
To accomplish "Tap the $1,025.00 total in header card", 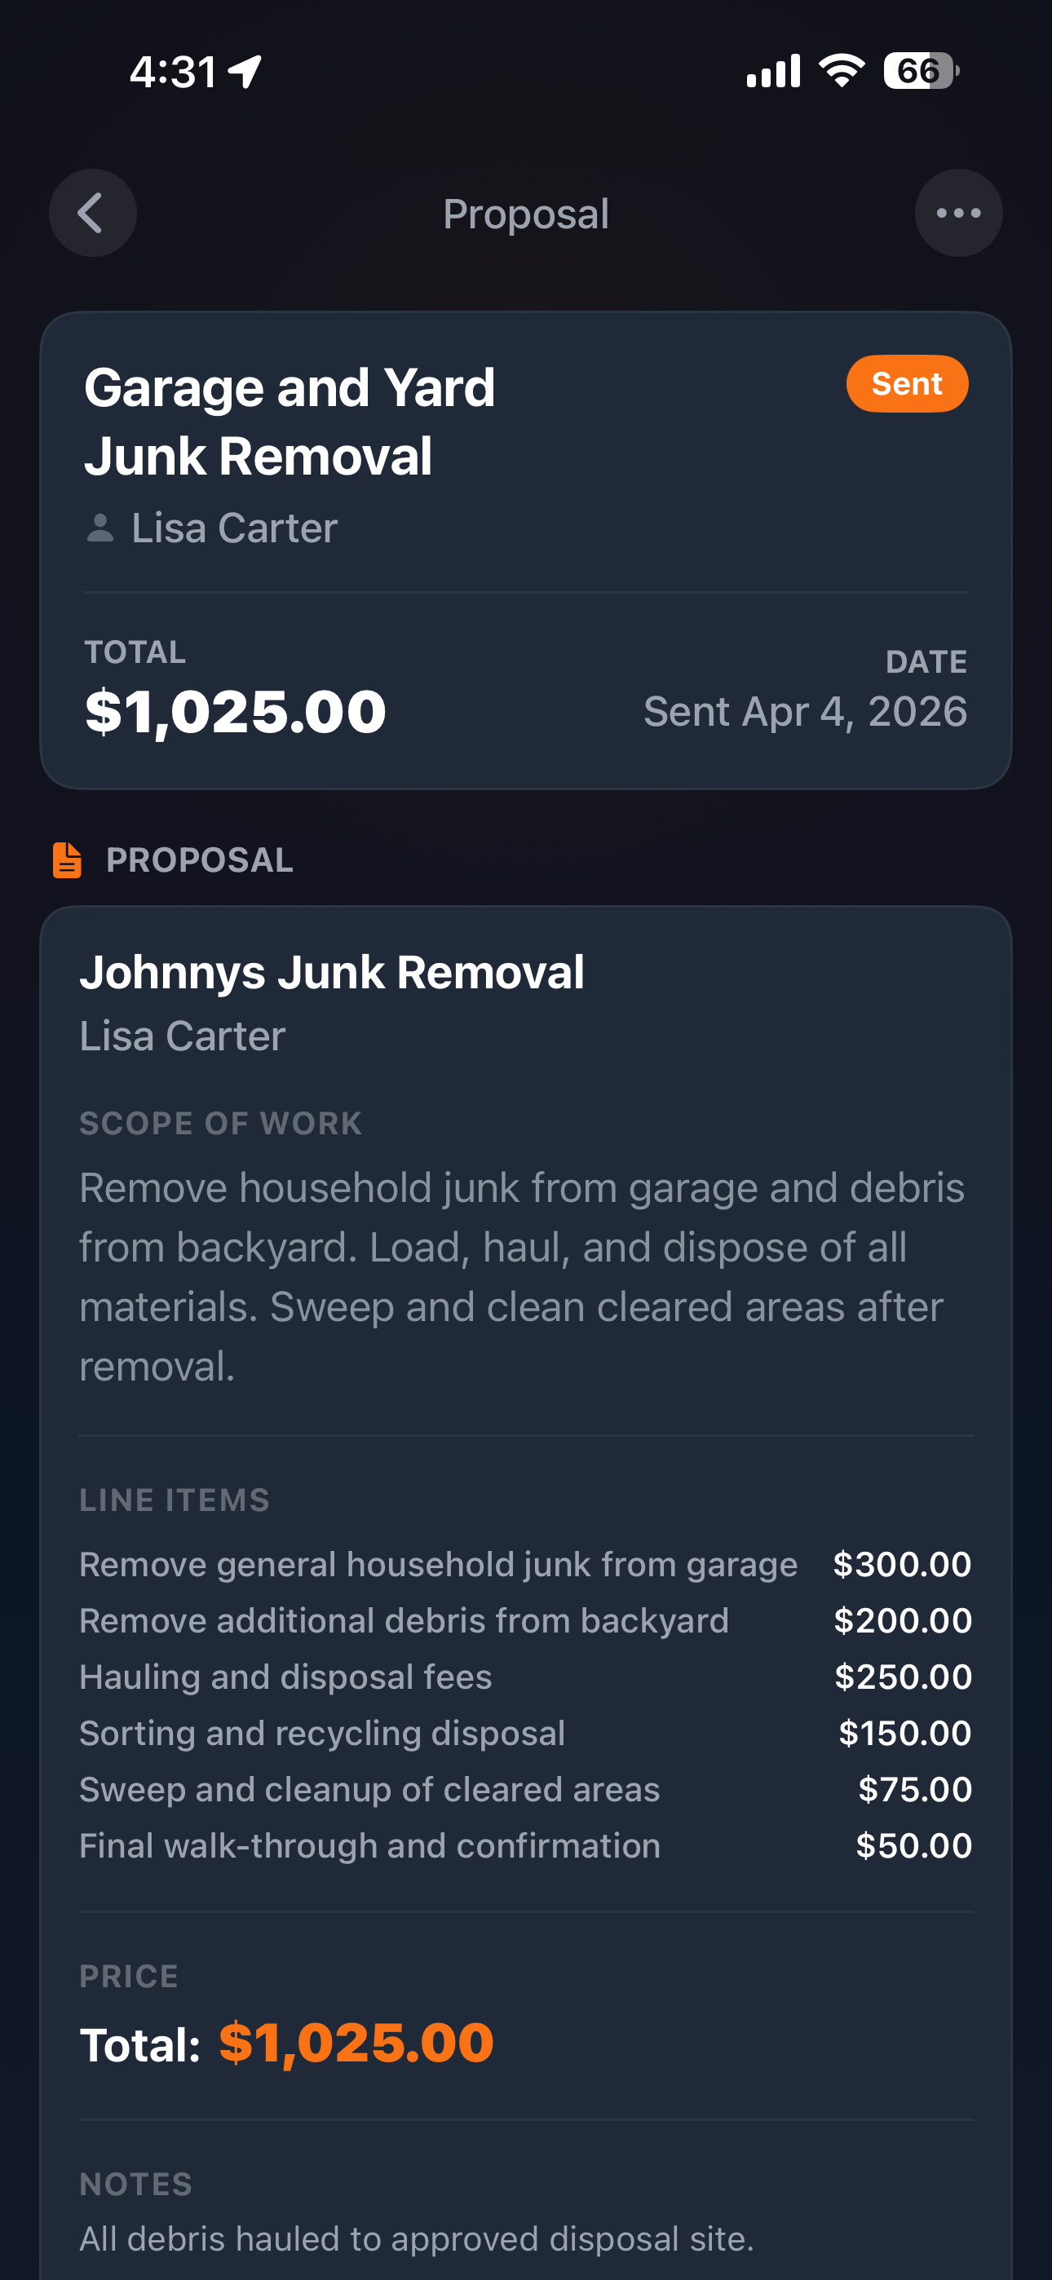I will [x=236, y=712].
